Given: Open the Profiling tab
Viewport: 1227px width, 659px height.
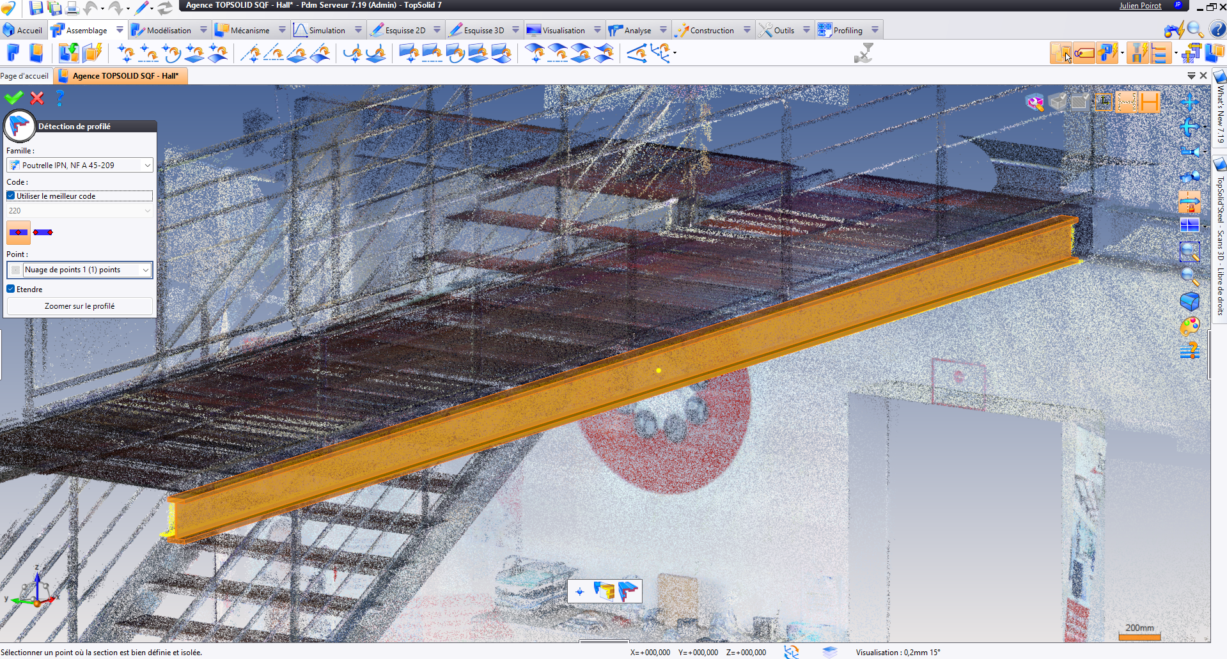Looking at the screenshot, I should pyautogui.click(x=841, y=30).
